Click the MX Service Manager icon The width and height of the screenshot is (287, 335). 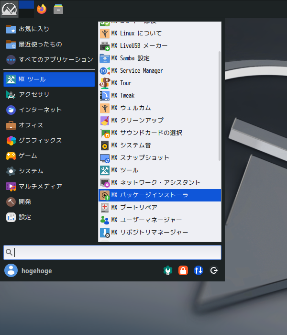[105, 71]
